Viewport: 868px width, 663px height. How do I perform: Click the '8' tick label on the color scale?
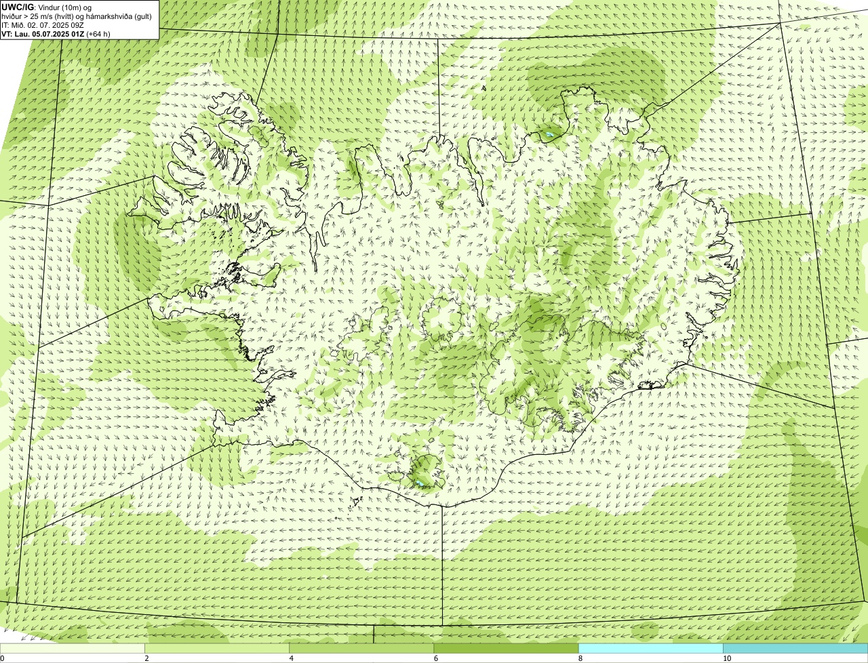click(x=580, y=658)
